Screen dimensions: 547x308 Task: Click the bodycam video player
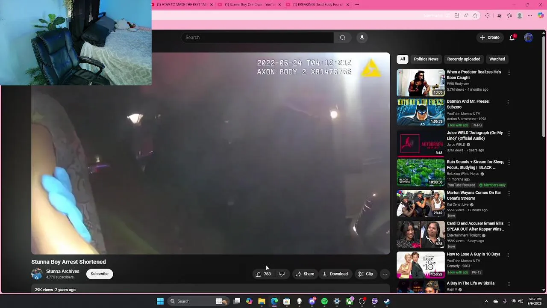pos(211,154)
